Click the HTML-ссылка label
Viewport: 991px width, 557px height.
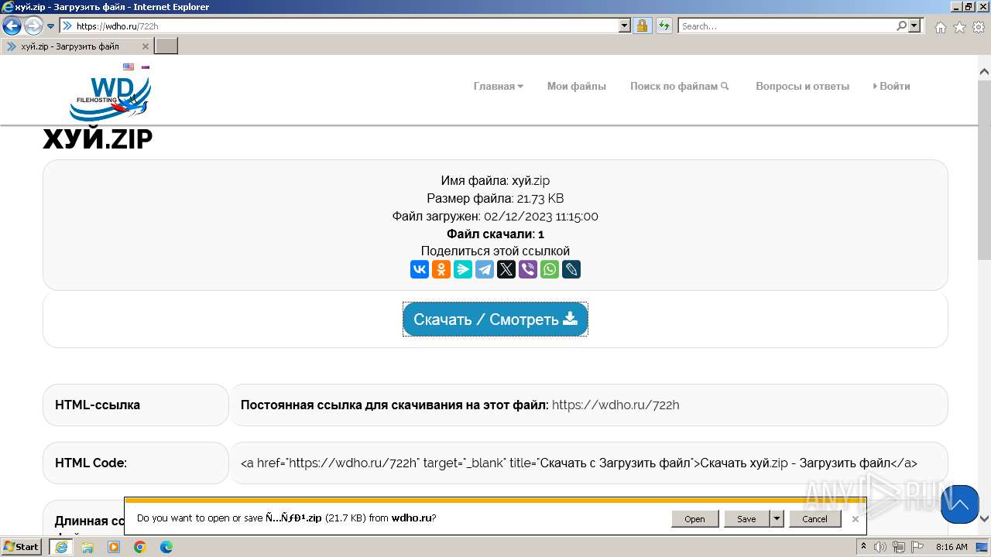click(98, 405)
